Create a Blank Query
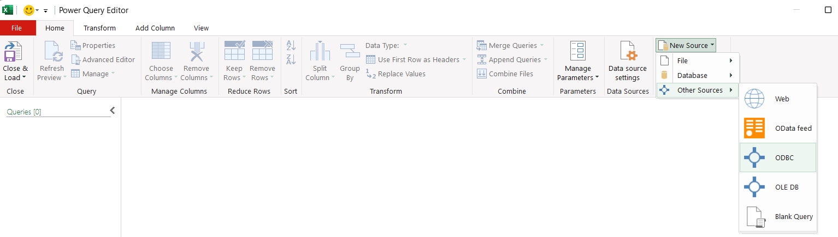Viewport: 838px width, 237px height. [778, 216]
